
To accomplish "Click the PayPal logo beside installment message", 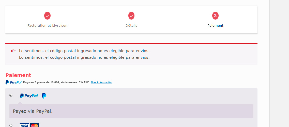I will [x=14, y=82].
